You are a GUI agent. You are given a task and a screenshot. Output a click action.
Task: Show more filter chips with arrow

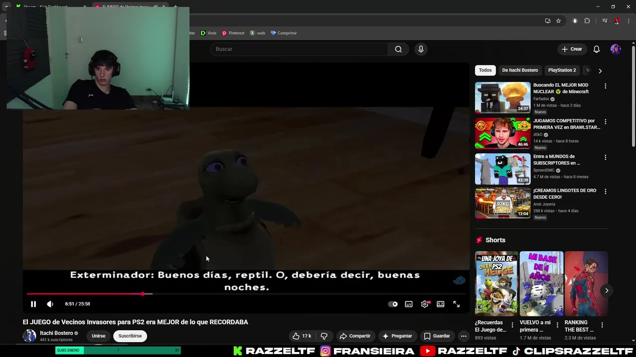[600, 70]
